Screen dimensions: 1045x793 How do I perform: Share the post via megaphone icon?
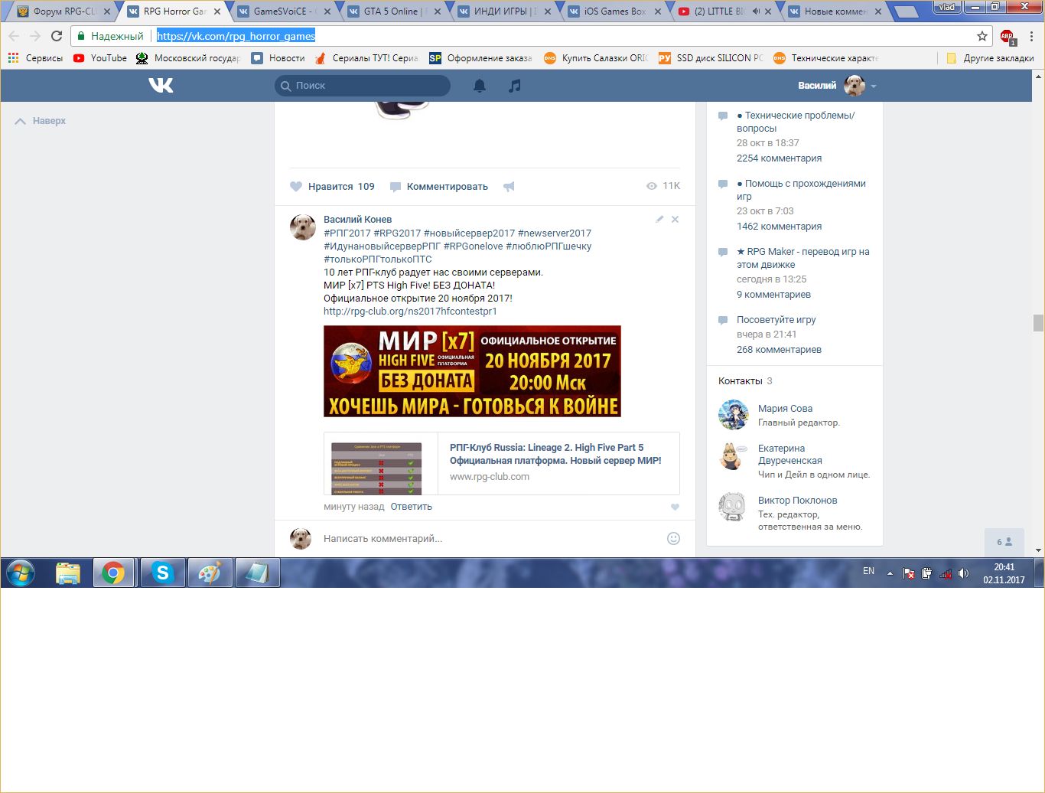pos(509,186)
